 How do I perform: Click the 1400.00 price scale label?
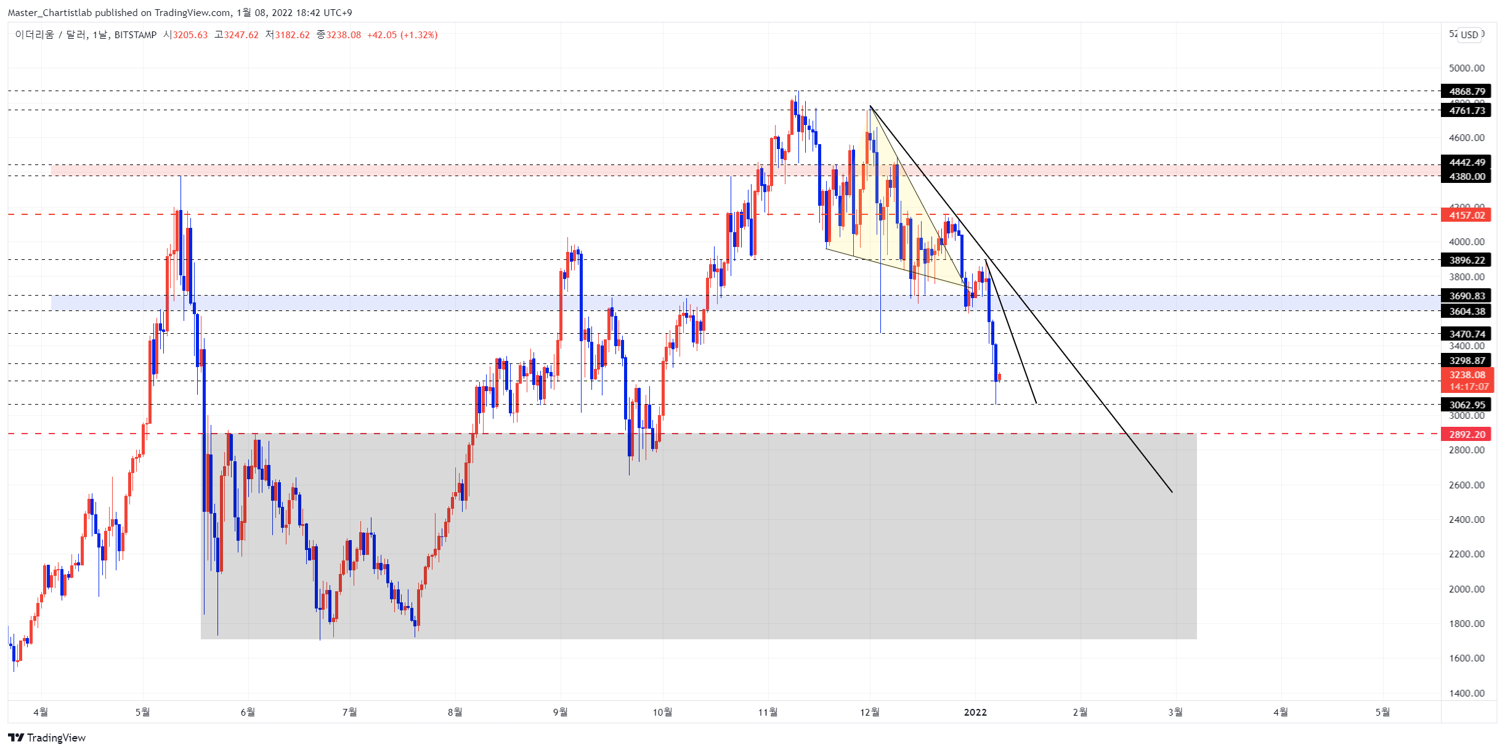pyautogui.click(x=1466, y=693)
